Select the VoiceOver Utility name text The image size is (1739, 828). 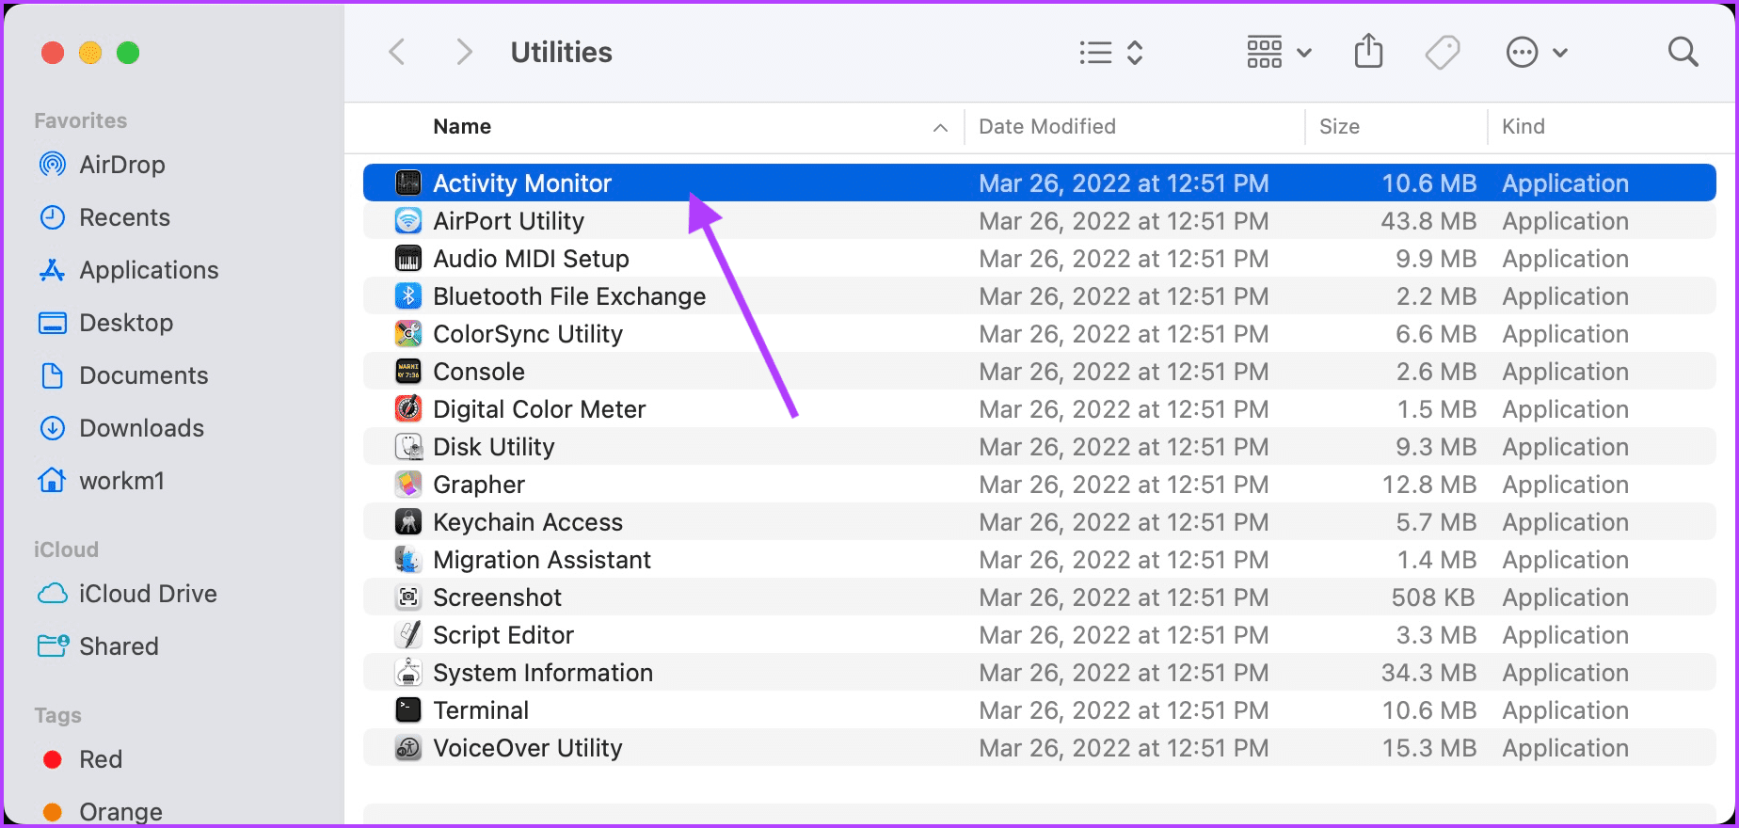point(528,748)
